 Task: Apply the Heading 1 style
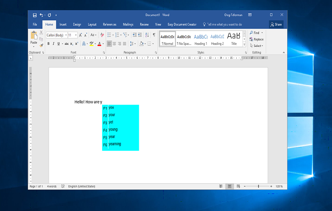(x=201, y=39)
